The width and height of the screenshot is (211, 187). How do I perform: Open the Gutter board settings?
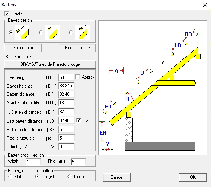point(23,48)
